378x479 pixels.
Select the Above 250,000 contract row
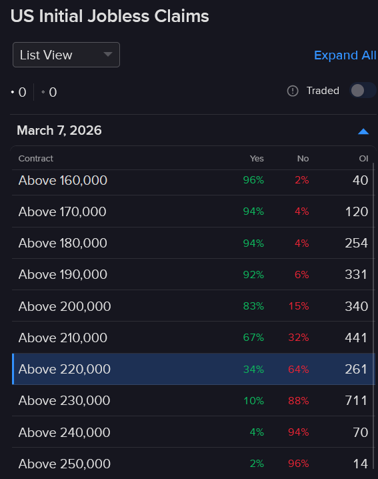[193, 463]
